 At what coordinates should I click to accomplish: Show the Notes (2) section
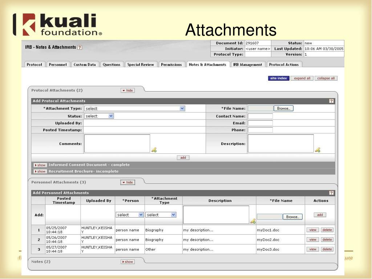coord(128,262)
